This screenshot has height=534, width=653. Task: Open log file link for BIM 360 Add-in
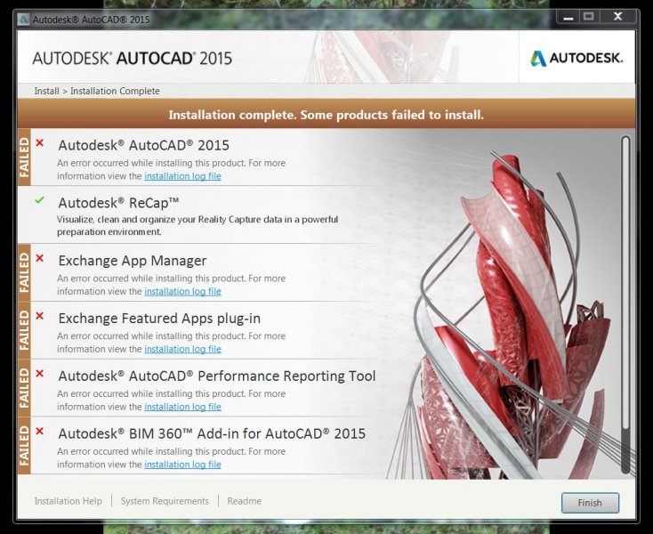click(182, 465)
